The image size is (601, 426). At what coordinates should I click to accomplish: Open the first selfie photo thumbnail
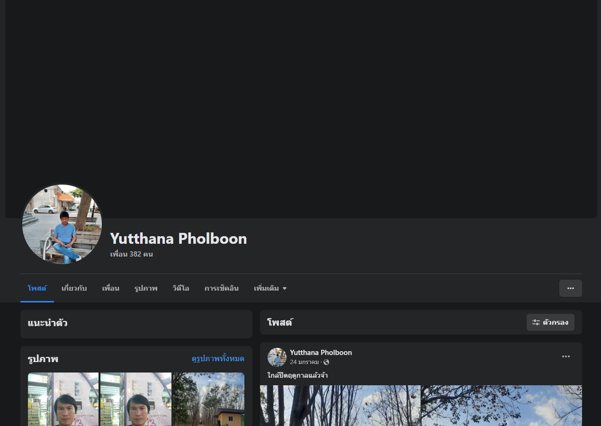pyautogui.click(x=63, y=399)
